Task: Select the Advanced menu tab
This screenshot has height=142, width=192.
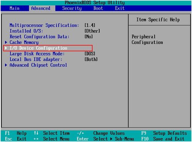Action: 41,8
